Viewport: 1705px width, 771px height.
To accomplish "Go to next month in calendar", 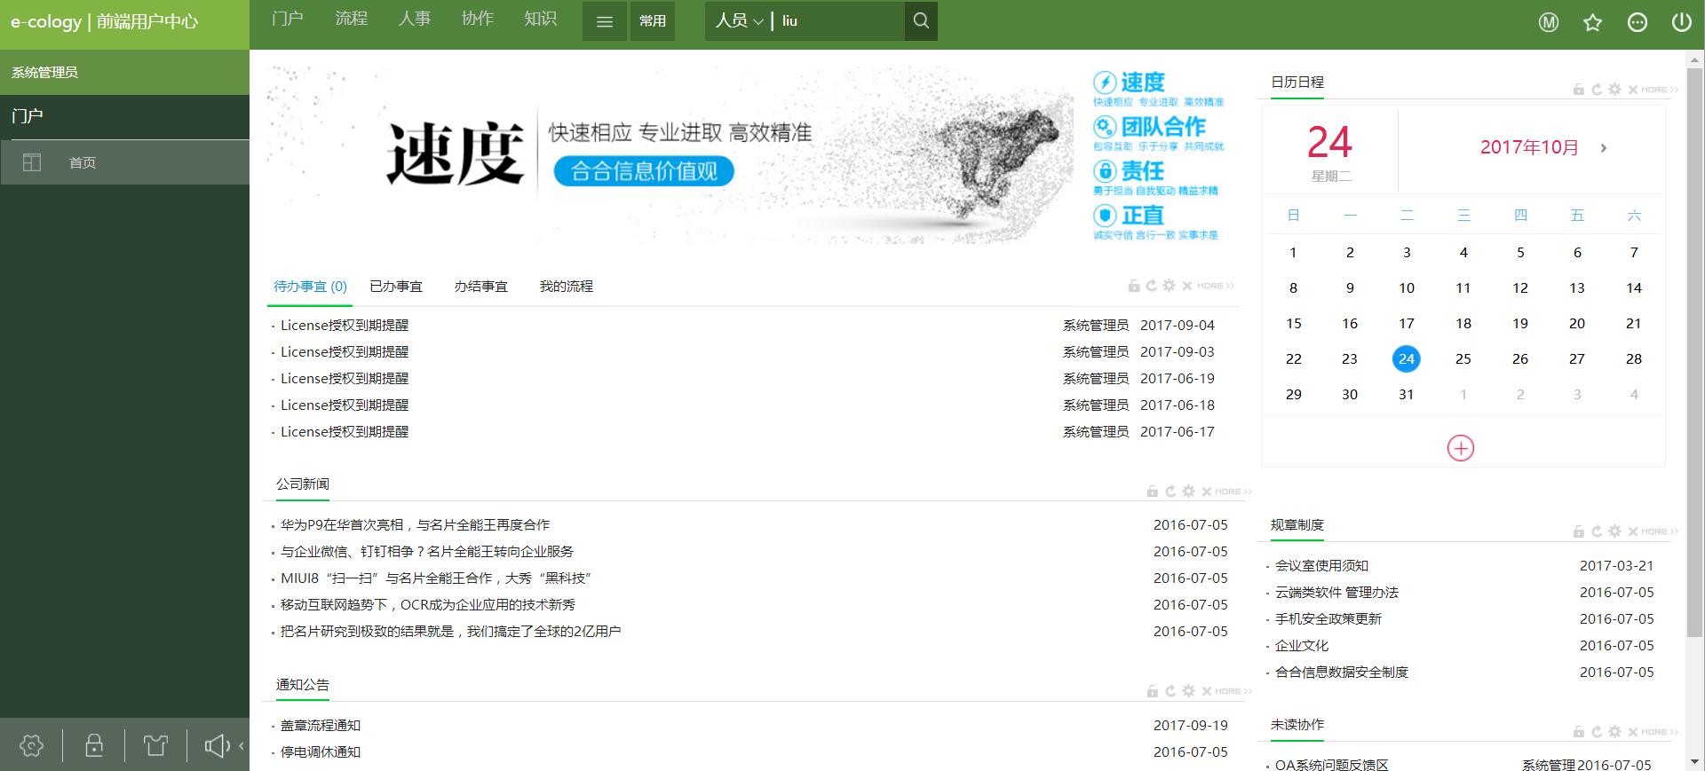I will pyautogui.click(x=1603, y=148).
